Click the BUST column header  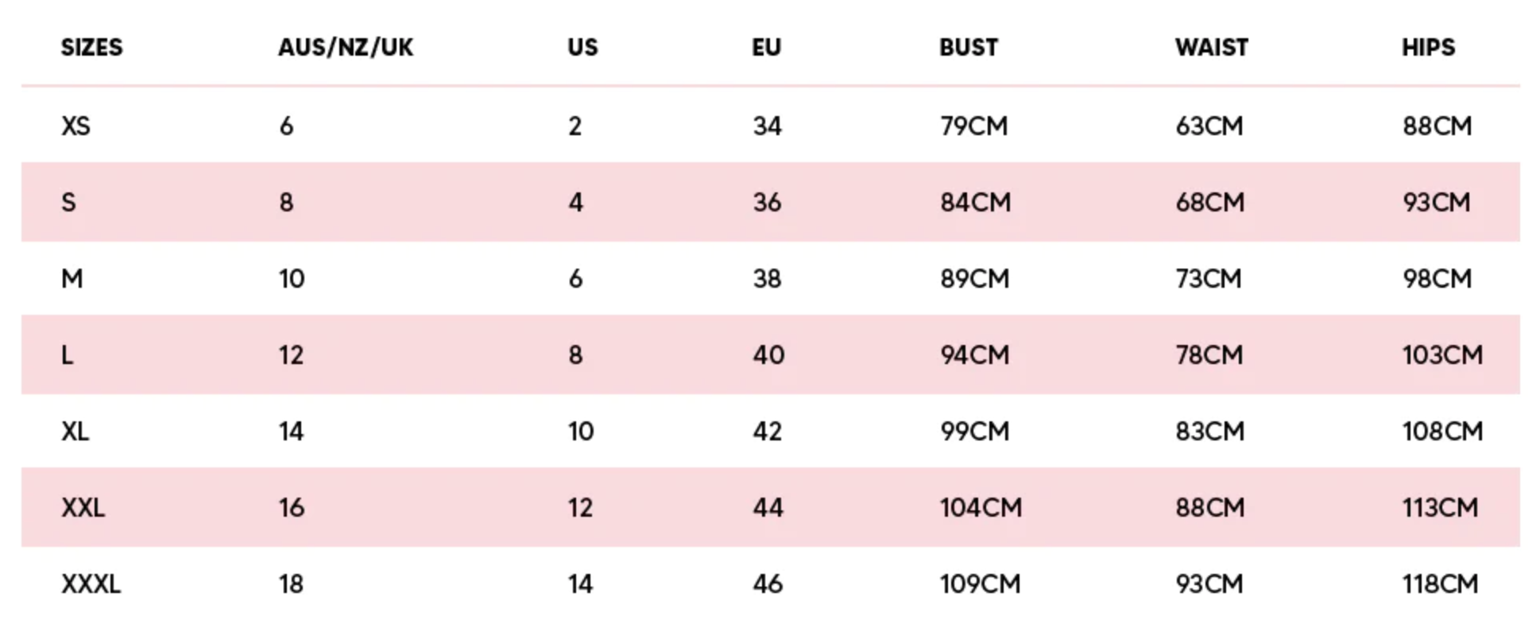point(968,48)
